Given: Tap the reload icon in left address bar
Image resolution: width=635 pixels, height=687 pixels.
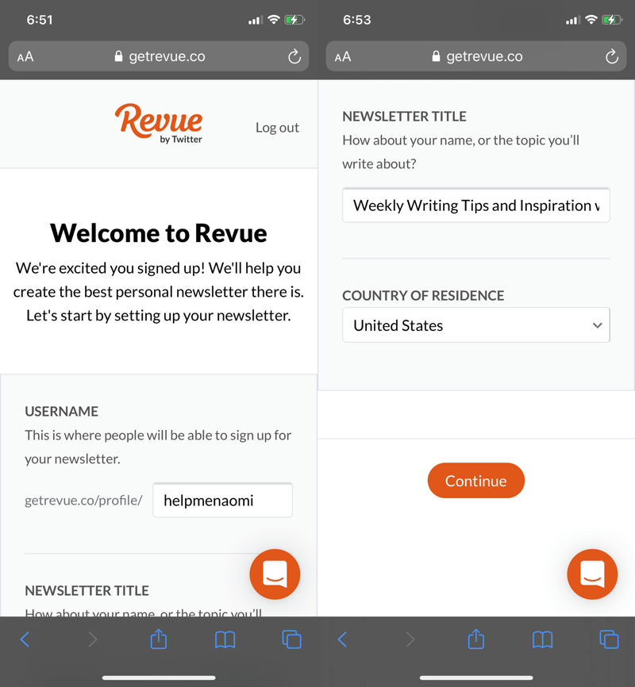Looking at the screenshot, I should tap(294, 56).
